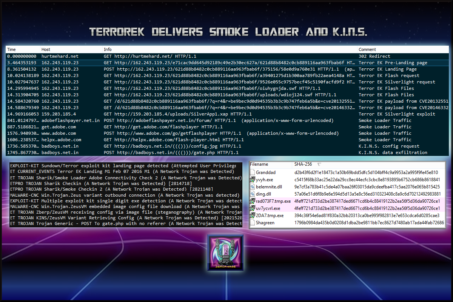Click the Zerophage logo image

[225, 252]
